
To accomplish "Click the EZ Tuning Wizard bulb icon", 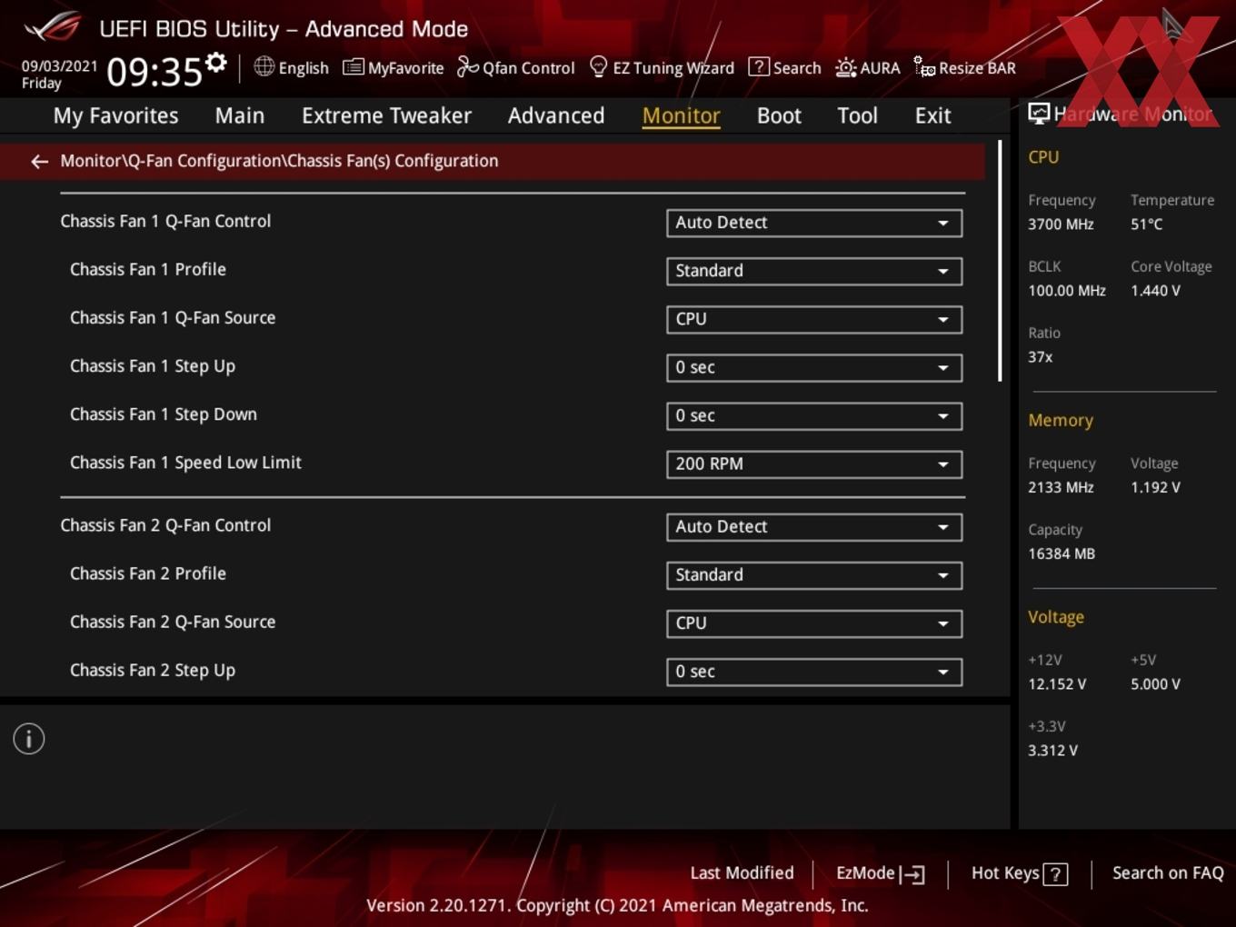I will [598, 66].
